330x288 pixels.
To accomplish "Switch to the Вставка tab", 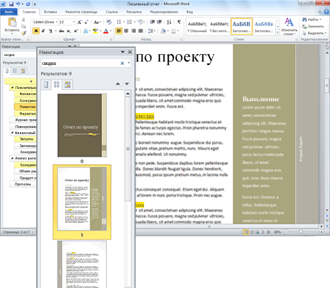I will [51, 12].
